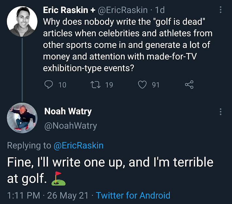Share Eric Raskin's tweet via share icon
The image size is (232, 204).
pyautogui.click(x=189, y=85)
